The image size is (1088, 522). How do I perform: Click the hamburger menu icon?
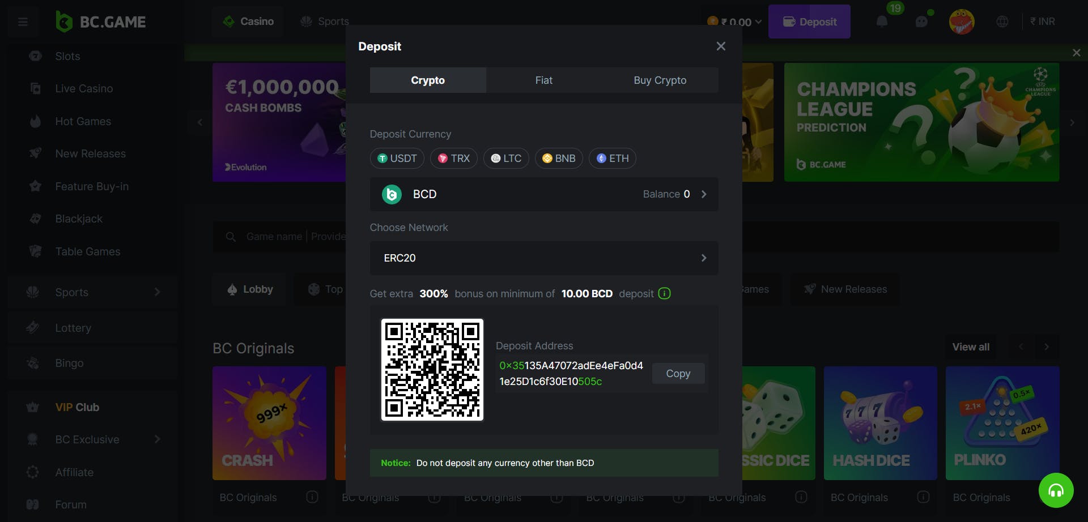23,22
